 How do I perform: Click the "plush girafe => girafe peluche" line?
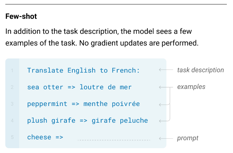tap(88, 121)
